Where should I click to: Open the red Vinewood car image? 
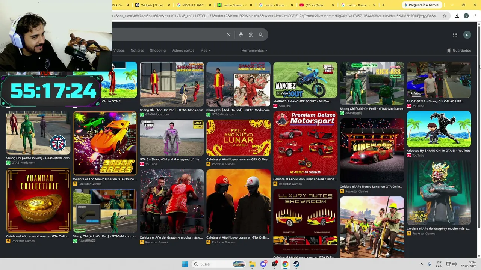(372, 151)
